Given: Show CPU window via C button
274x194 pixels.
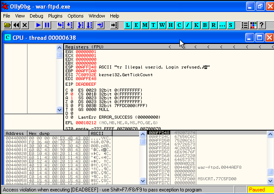Looking at the screenshot, I should point(179,25).
